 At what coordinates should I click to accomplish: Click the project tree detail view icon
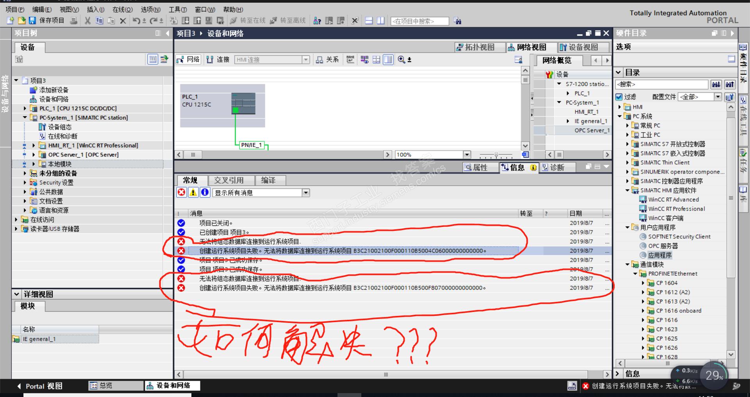click(153, 59)
